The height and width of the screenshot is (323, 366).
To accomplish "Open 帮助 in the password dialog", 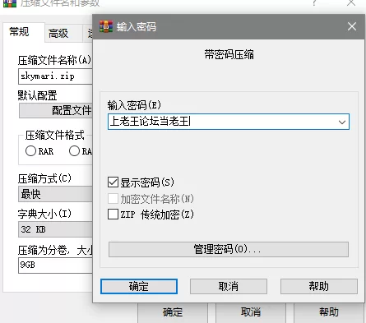I will [319, 287].
